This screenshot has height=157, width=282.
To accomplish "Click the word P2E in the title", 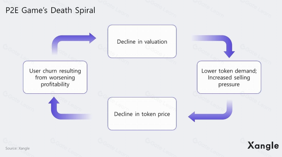I will tap(12, 11).
